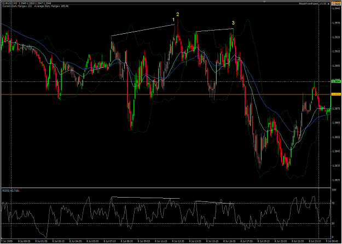Click the chart shift triangle marker
This screenshot has height=244, width=342.
pos(264,2)
